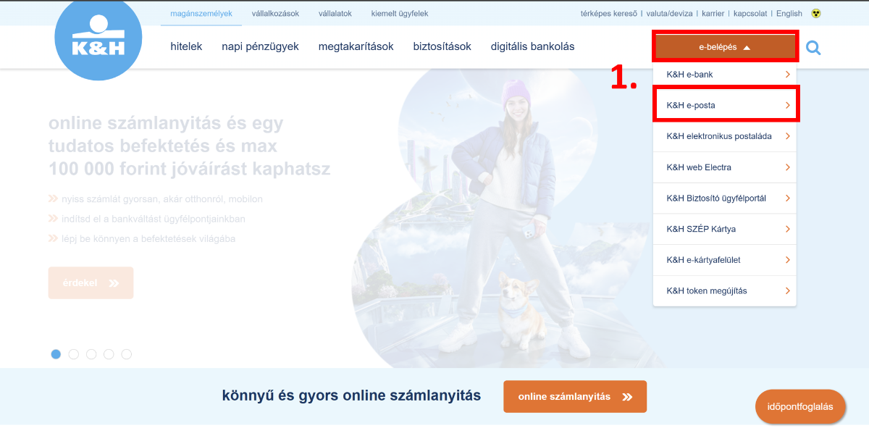Click 'könnyű és gyors online számlanyitás' text
The width and height of the screenshot is (869, 444).
[351, 396]
